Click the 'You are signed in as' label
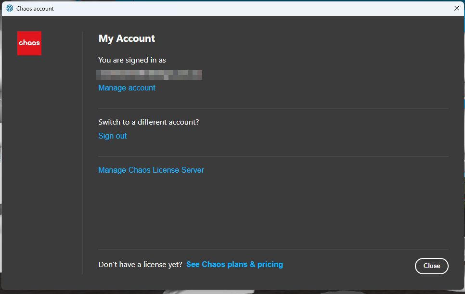 132,60
